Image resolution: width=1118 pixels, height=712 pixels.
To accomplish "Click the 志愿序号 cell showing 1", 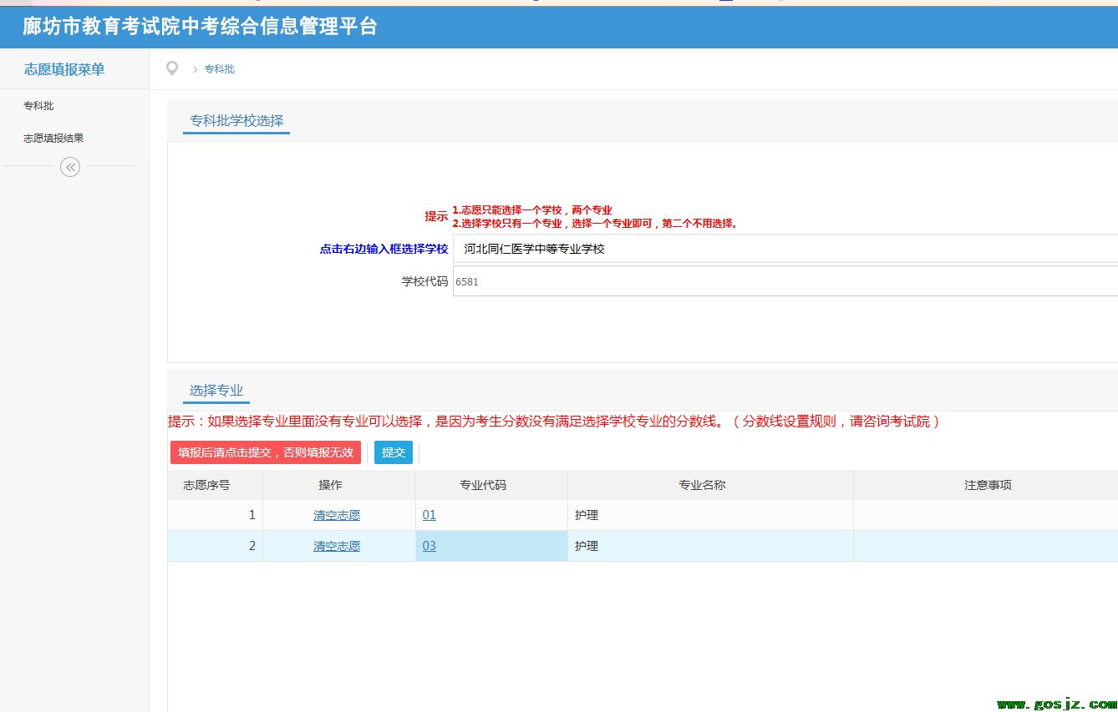I will tap(215, 515).
